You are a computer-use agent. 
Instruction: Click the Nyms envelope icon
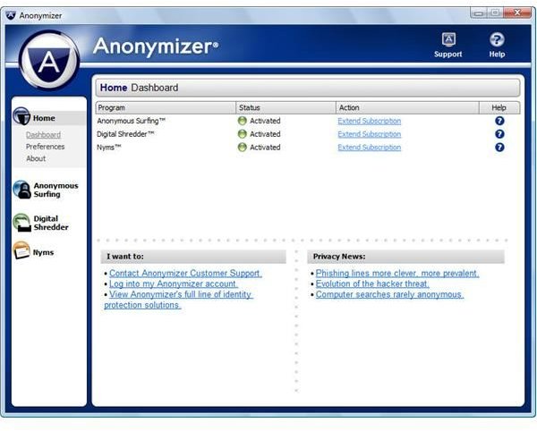point(21,250)
